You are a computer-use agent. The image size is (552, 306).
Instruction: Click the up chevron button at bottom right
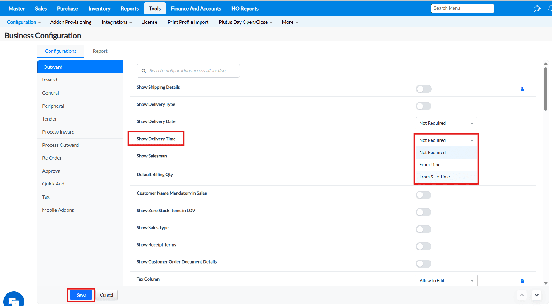[x=522, y=295]
